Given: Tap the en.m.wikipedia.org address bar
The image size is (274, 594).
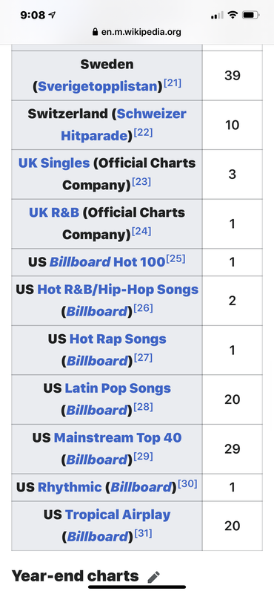Looking at the screenshot, I should (137, 32).
